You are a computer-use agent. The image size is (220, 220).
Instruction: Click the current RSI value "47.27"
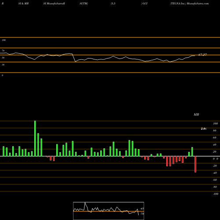202,55
